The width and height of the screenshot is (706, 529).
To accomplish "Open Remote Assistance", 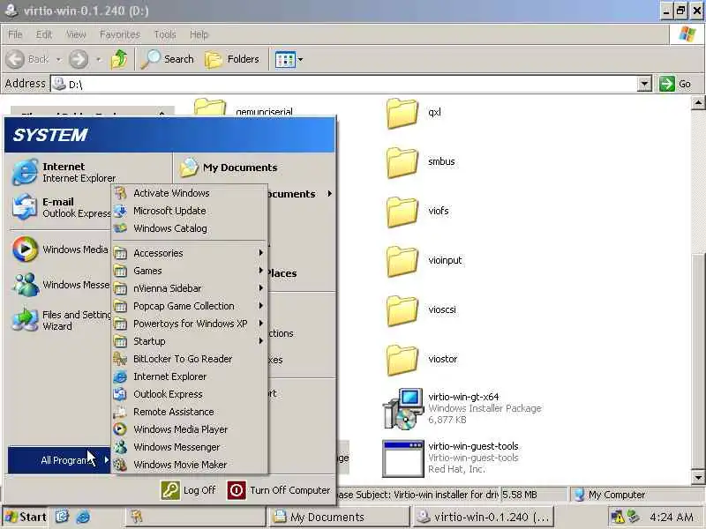I will pyautogui.click(x=189, y=412).
